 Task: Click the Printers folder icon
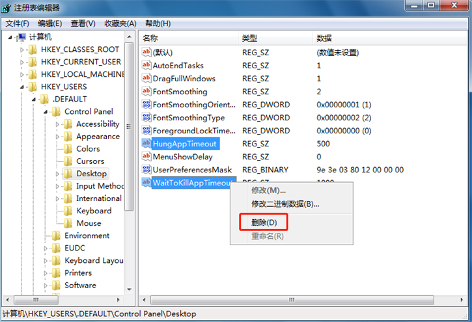click(56, 273)
